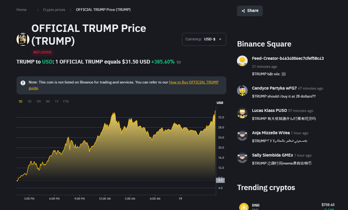Click the Trending cryptos heading
348x210 pixels.
click(x=266, y=188)
